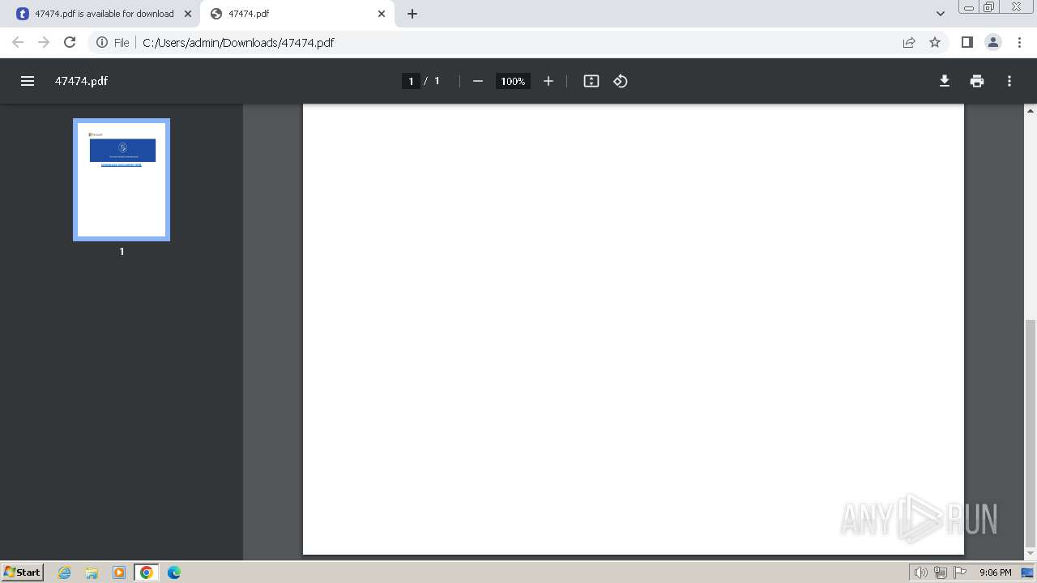The width and height of the screenshot is (1037, 583).
Task: Toggle the browser side panel
Action: click(x=967, y=42)
